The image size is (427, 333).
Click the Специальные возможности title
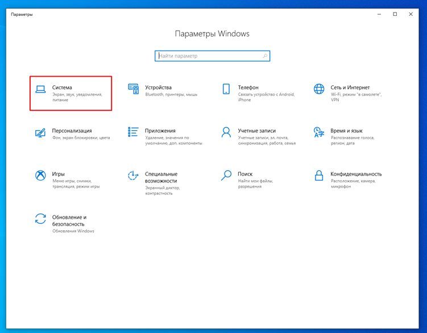(x=161, y=177)
